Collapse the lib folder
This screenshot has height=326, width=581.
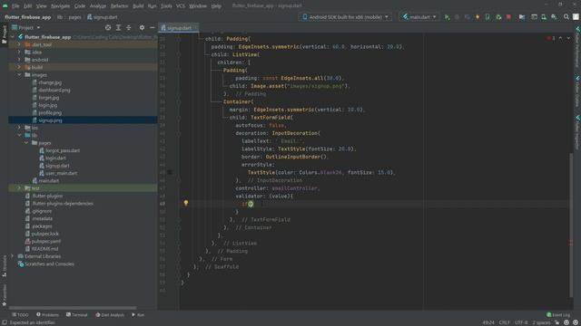click(19, 135)
